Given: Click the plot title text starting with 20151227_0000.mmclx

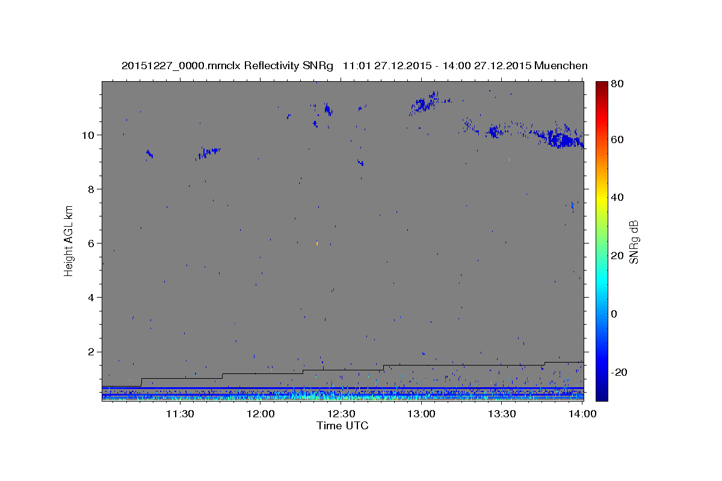Looking at the screenshot, I should (x=354, y=66).
